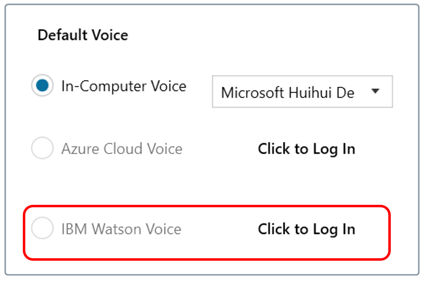Screen dimensions: 424x281
Task: Open the Microsoft Huihui voice dropdown
Action: click(x=302, y=92)
